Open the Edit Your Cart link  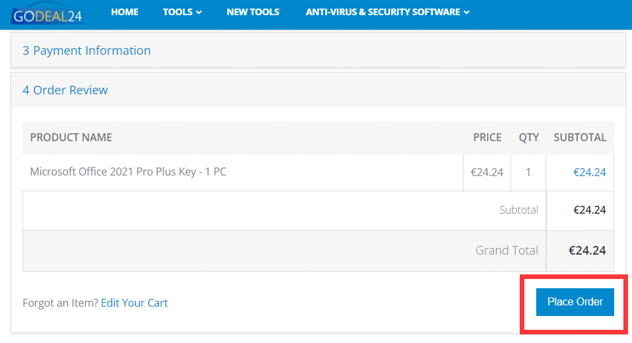click(x=134, y=303)
